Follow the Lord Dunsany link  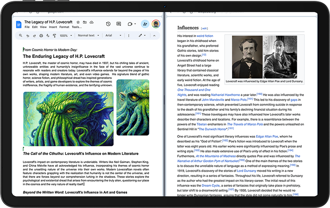[246, 171]
